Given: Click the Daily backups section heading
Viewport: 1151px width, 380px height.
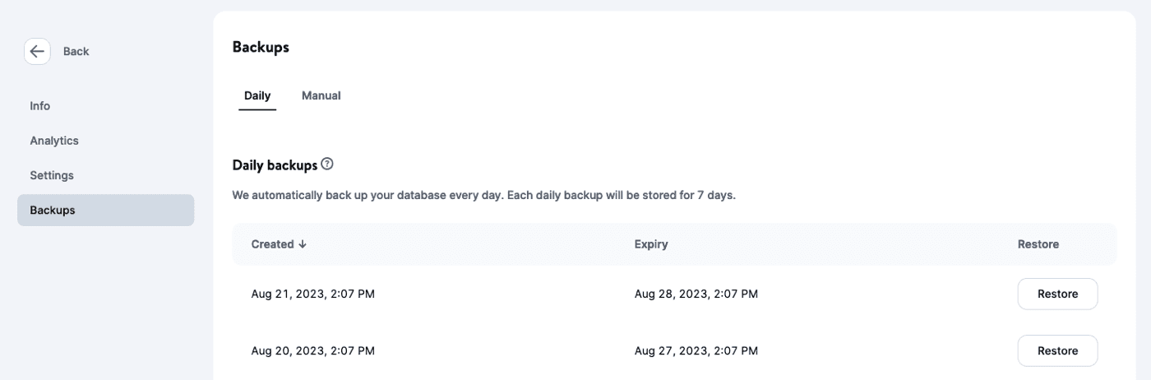Looking at the screenshot, I should point(275,165).
